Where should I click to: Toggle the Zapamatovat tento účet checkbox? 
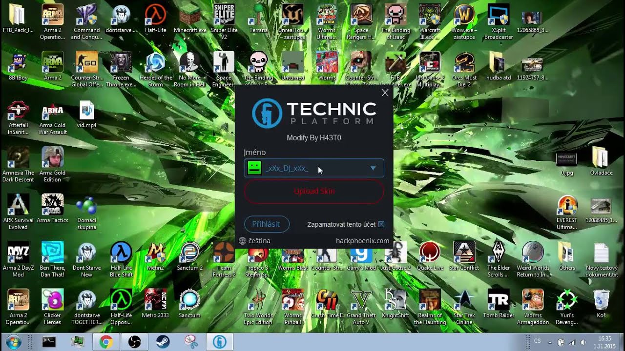[381, 224]
